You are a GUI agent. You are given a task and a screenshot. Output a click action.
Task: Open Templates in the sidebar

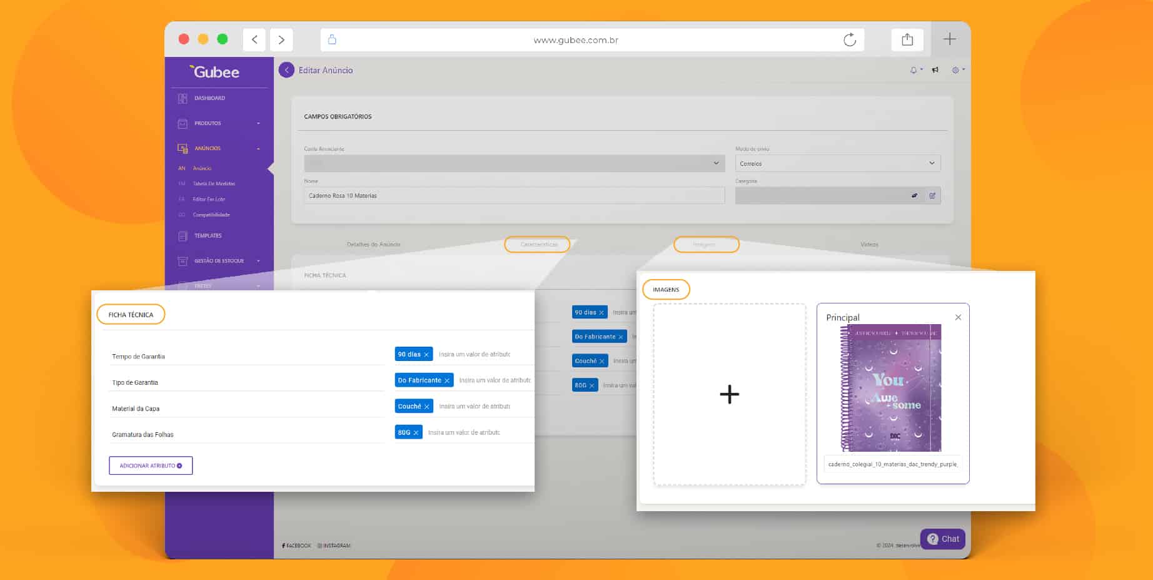[208, 236]
